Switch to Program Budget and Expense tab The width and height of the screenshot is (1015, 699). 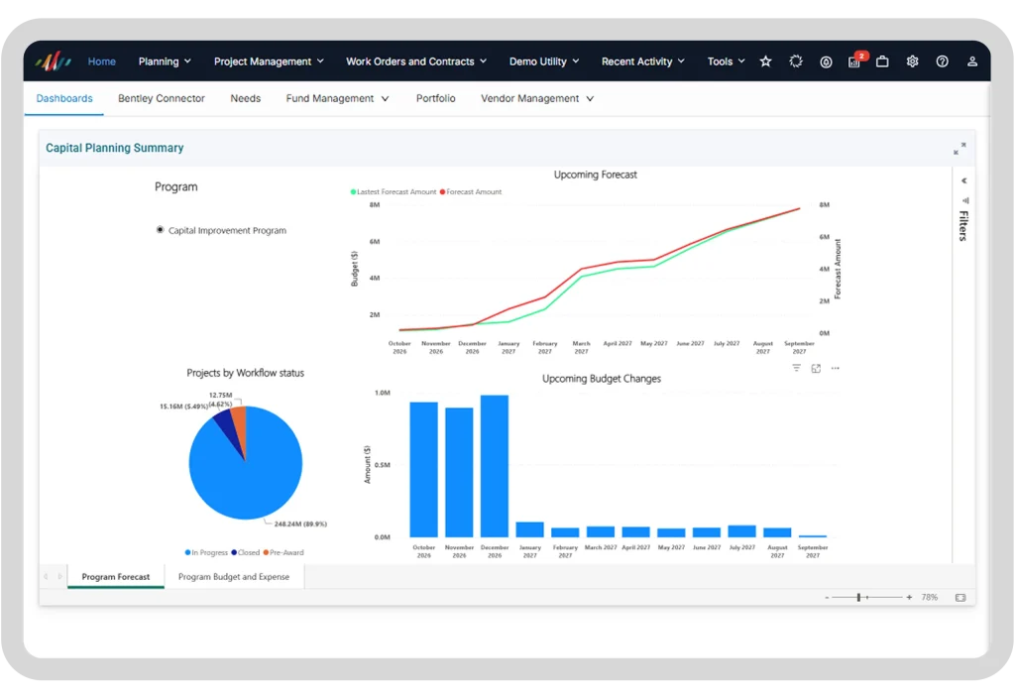coord(234,577)
